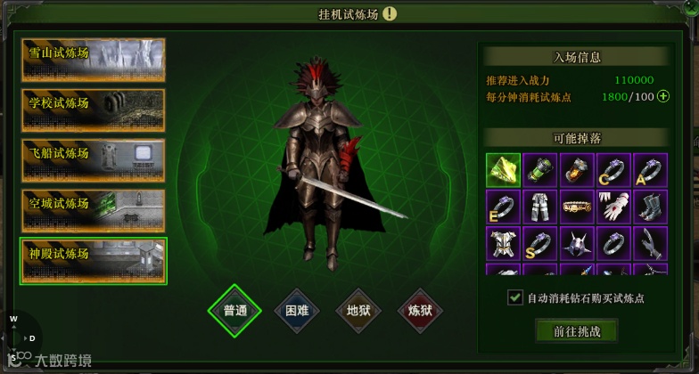Screen dimensions: 699x374
Task: Select 普通 difficulty
Action: pyautogui.click(x=234, y=311)
